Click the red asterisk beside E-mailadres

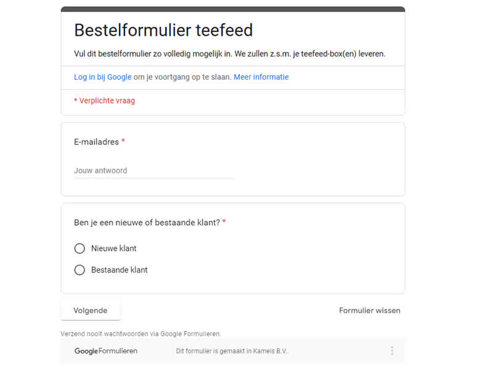pos(123,142)
